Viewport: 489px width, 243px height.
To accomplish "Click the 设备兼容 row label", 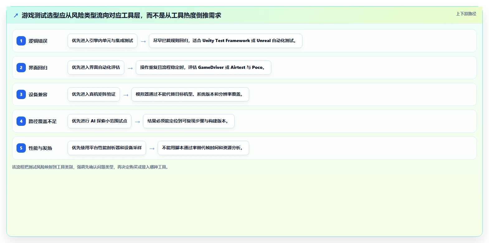I will click(38, 94).
